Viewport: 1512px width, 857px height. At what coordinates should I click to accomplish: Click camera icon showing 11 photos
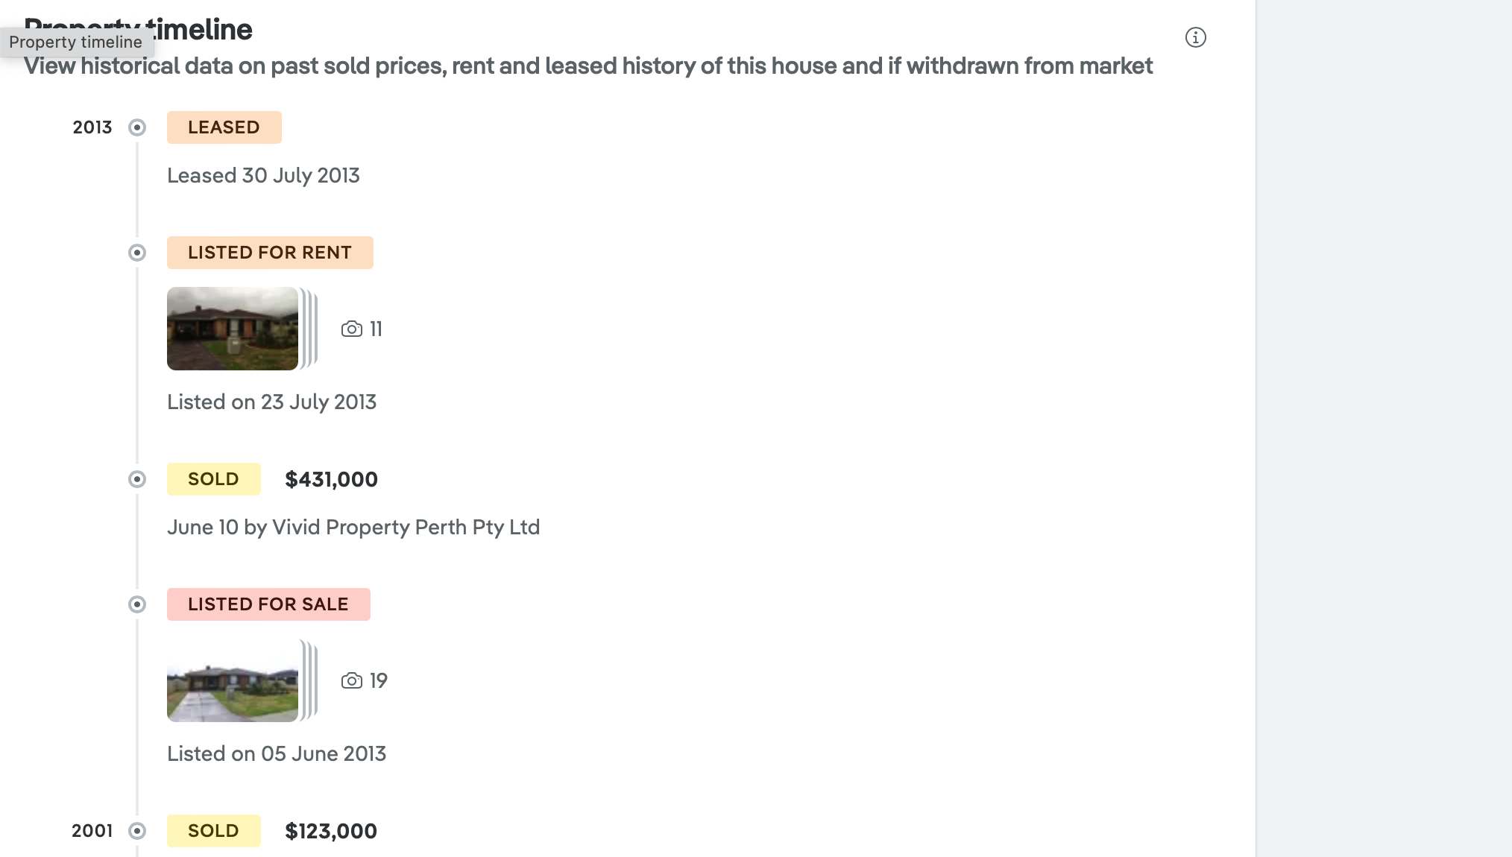point(352,329)
